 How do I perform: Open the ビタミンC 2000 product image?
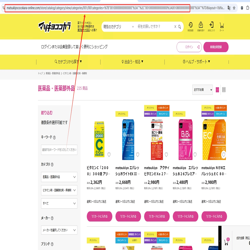pos(99,139)
